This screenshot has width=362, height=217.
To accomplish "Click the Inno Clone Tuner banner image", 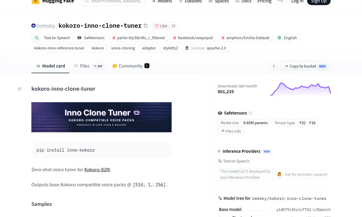I will tap(101, 117).
